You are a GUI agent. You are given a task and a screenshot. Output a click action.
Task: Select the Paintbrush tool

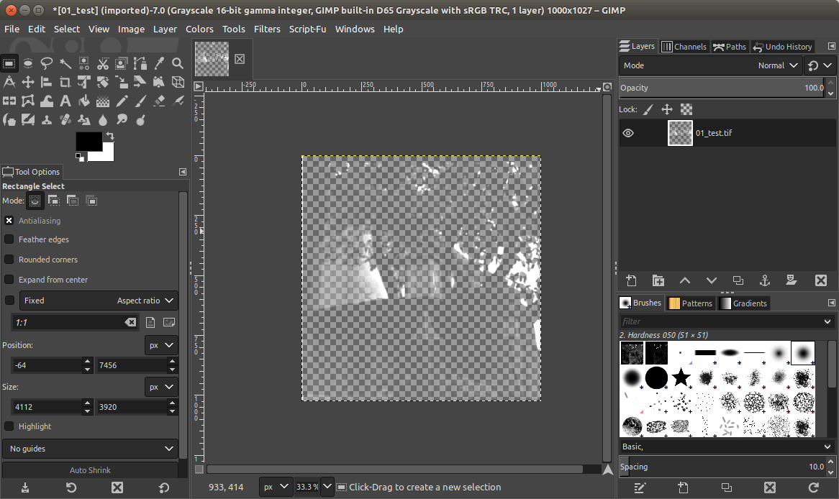[140, 101]
